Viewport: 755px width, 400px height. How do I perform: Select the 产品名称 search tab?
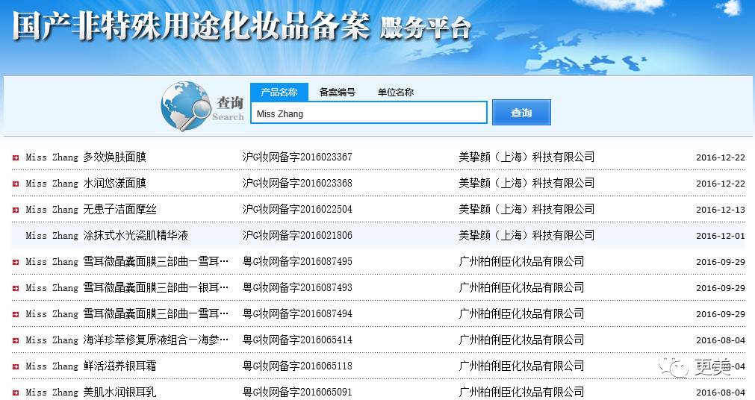tap(279, 92)
